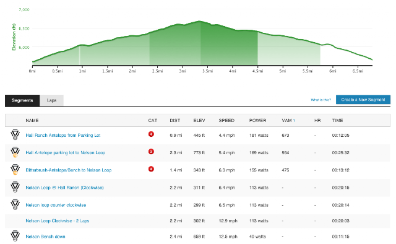Click the elevation peak on the chart

199,21
